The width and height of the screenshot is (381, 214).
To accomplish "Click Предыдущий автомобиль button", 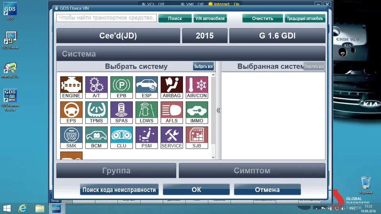I will [x=305, y=19].
